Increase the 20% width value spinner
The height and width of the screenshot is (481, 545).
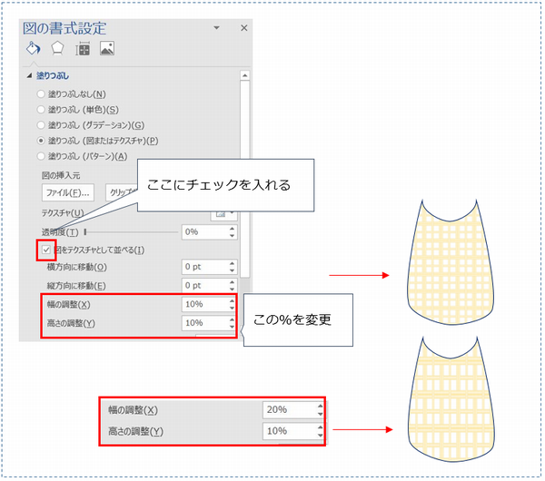pyautogui.click(x=320, y=406)
